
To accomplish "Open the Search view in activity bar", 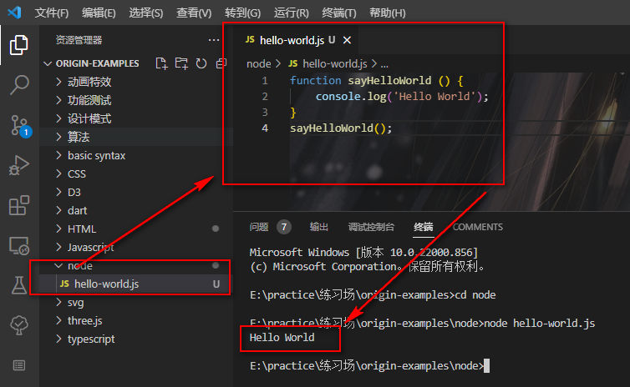I will click(x=19, y=84).
